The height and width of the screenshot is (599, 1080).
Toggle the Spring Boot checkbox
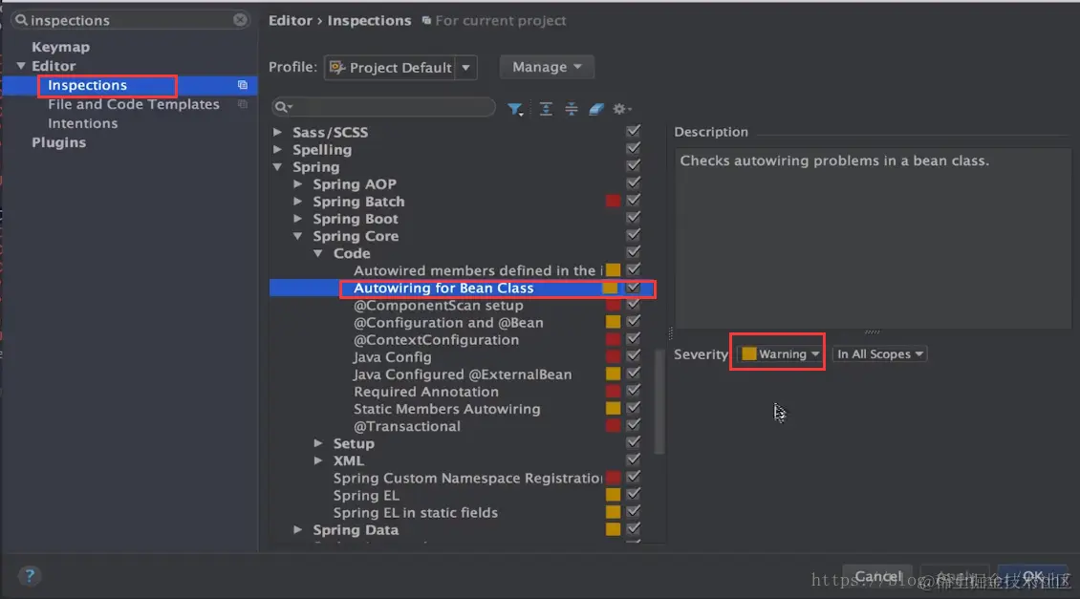coord(634,218)
